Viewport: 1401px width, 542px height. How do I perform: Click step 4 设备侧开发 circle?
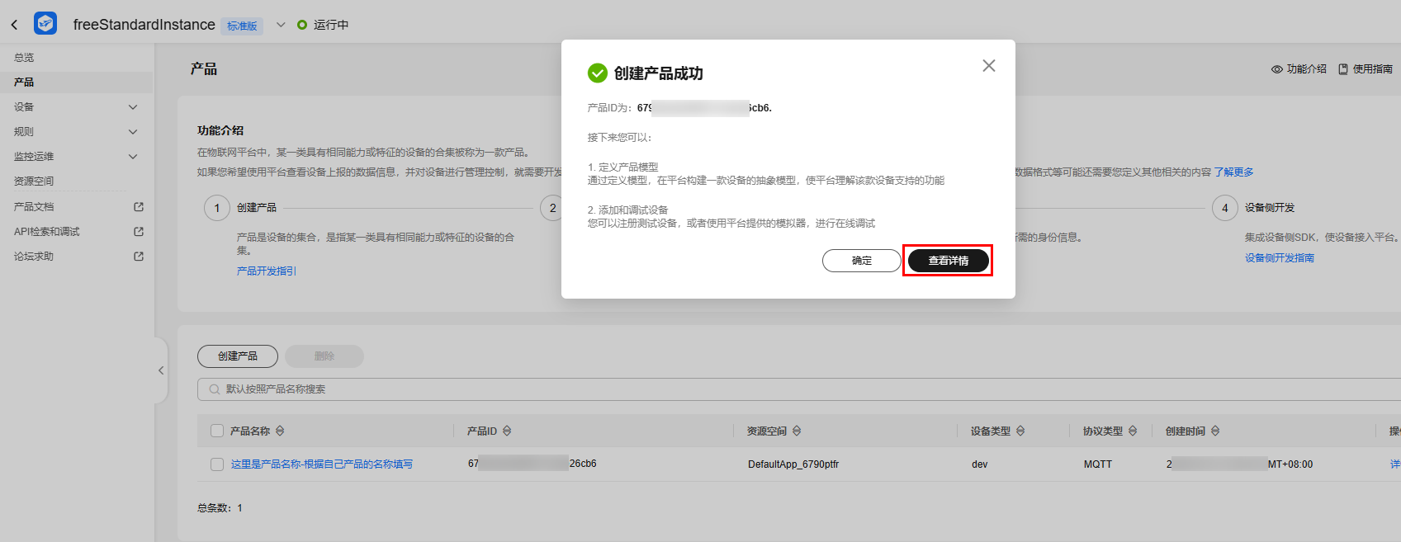[x=1225, y=208]
